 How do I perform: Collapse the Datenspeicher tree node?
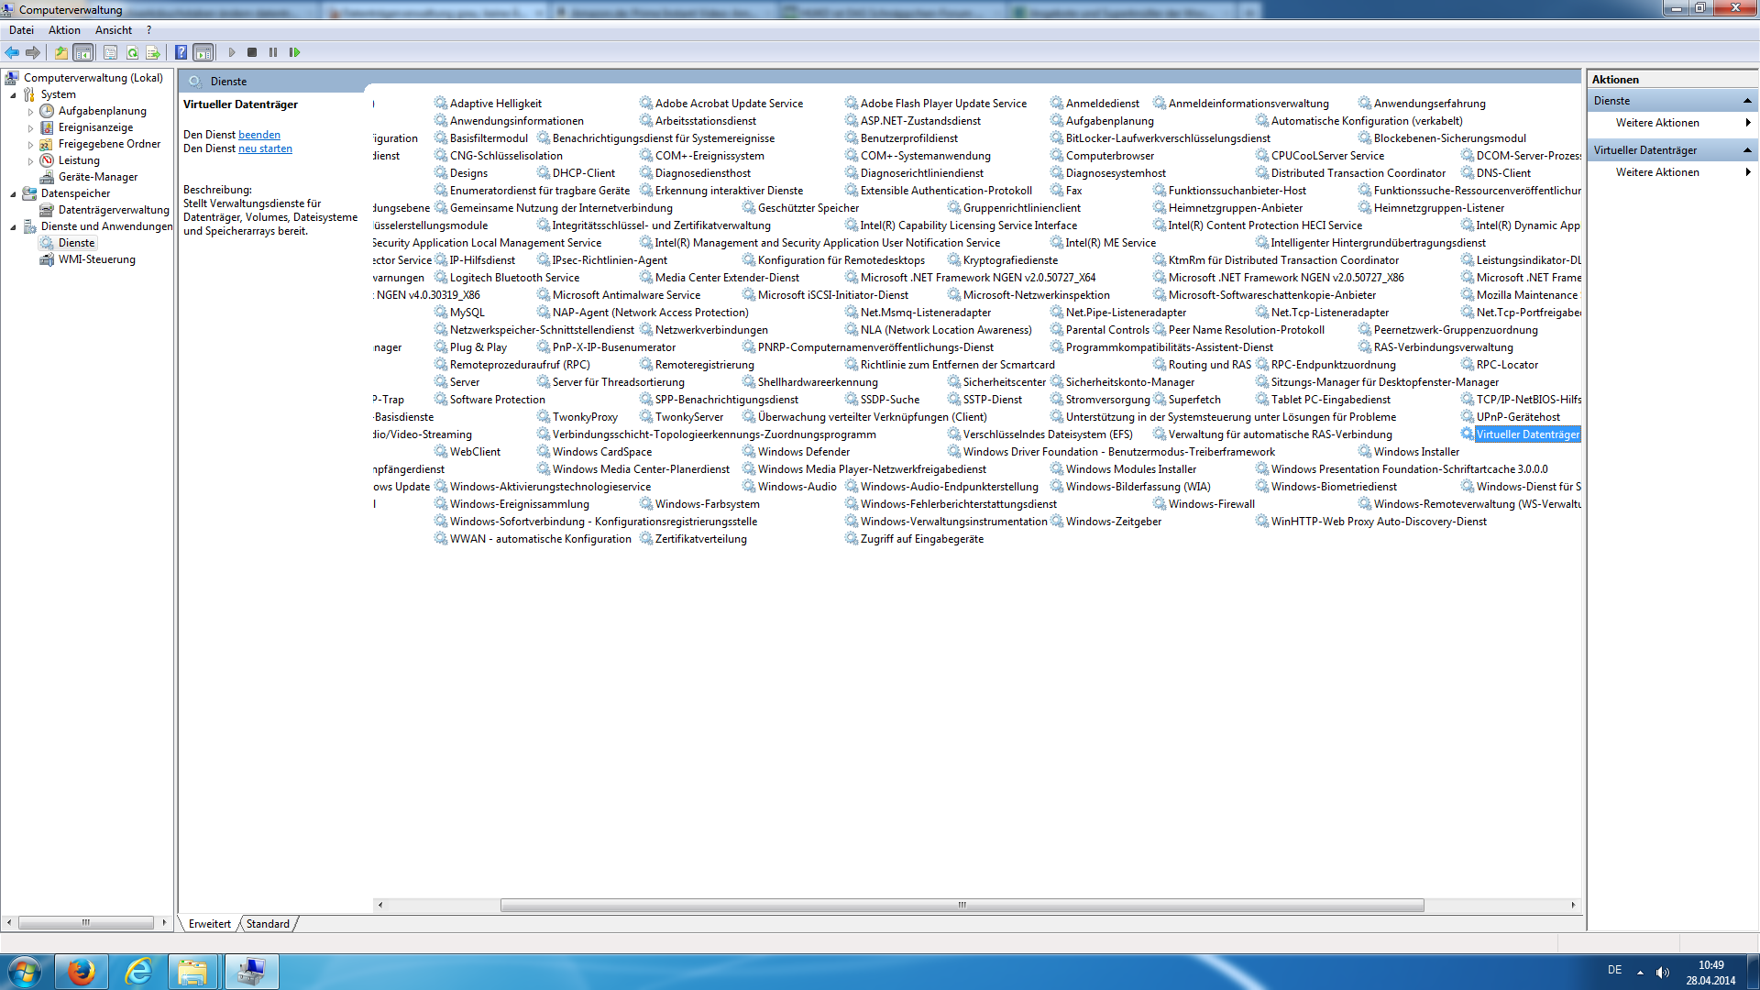pyautogui.click(x=13, y=194)
